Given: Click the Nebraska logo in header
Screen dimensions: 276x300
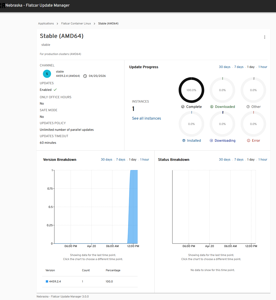Looking at the screenshot, I should (3, 6).
